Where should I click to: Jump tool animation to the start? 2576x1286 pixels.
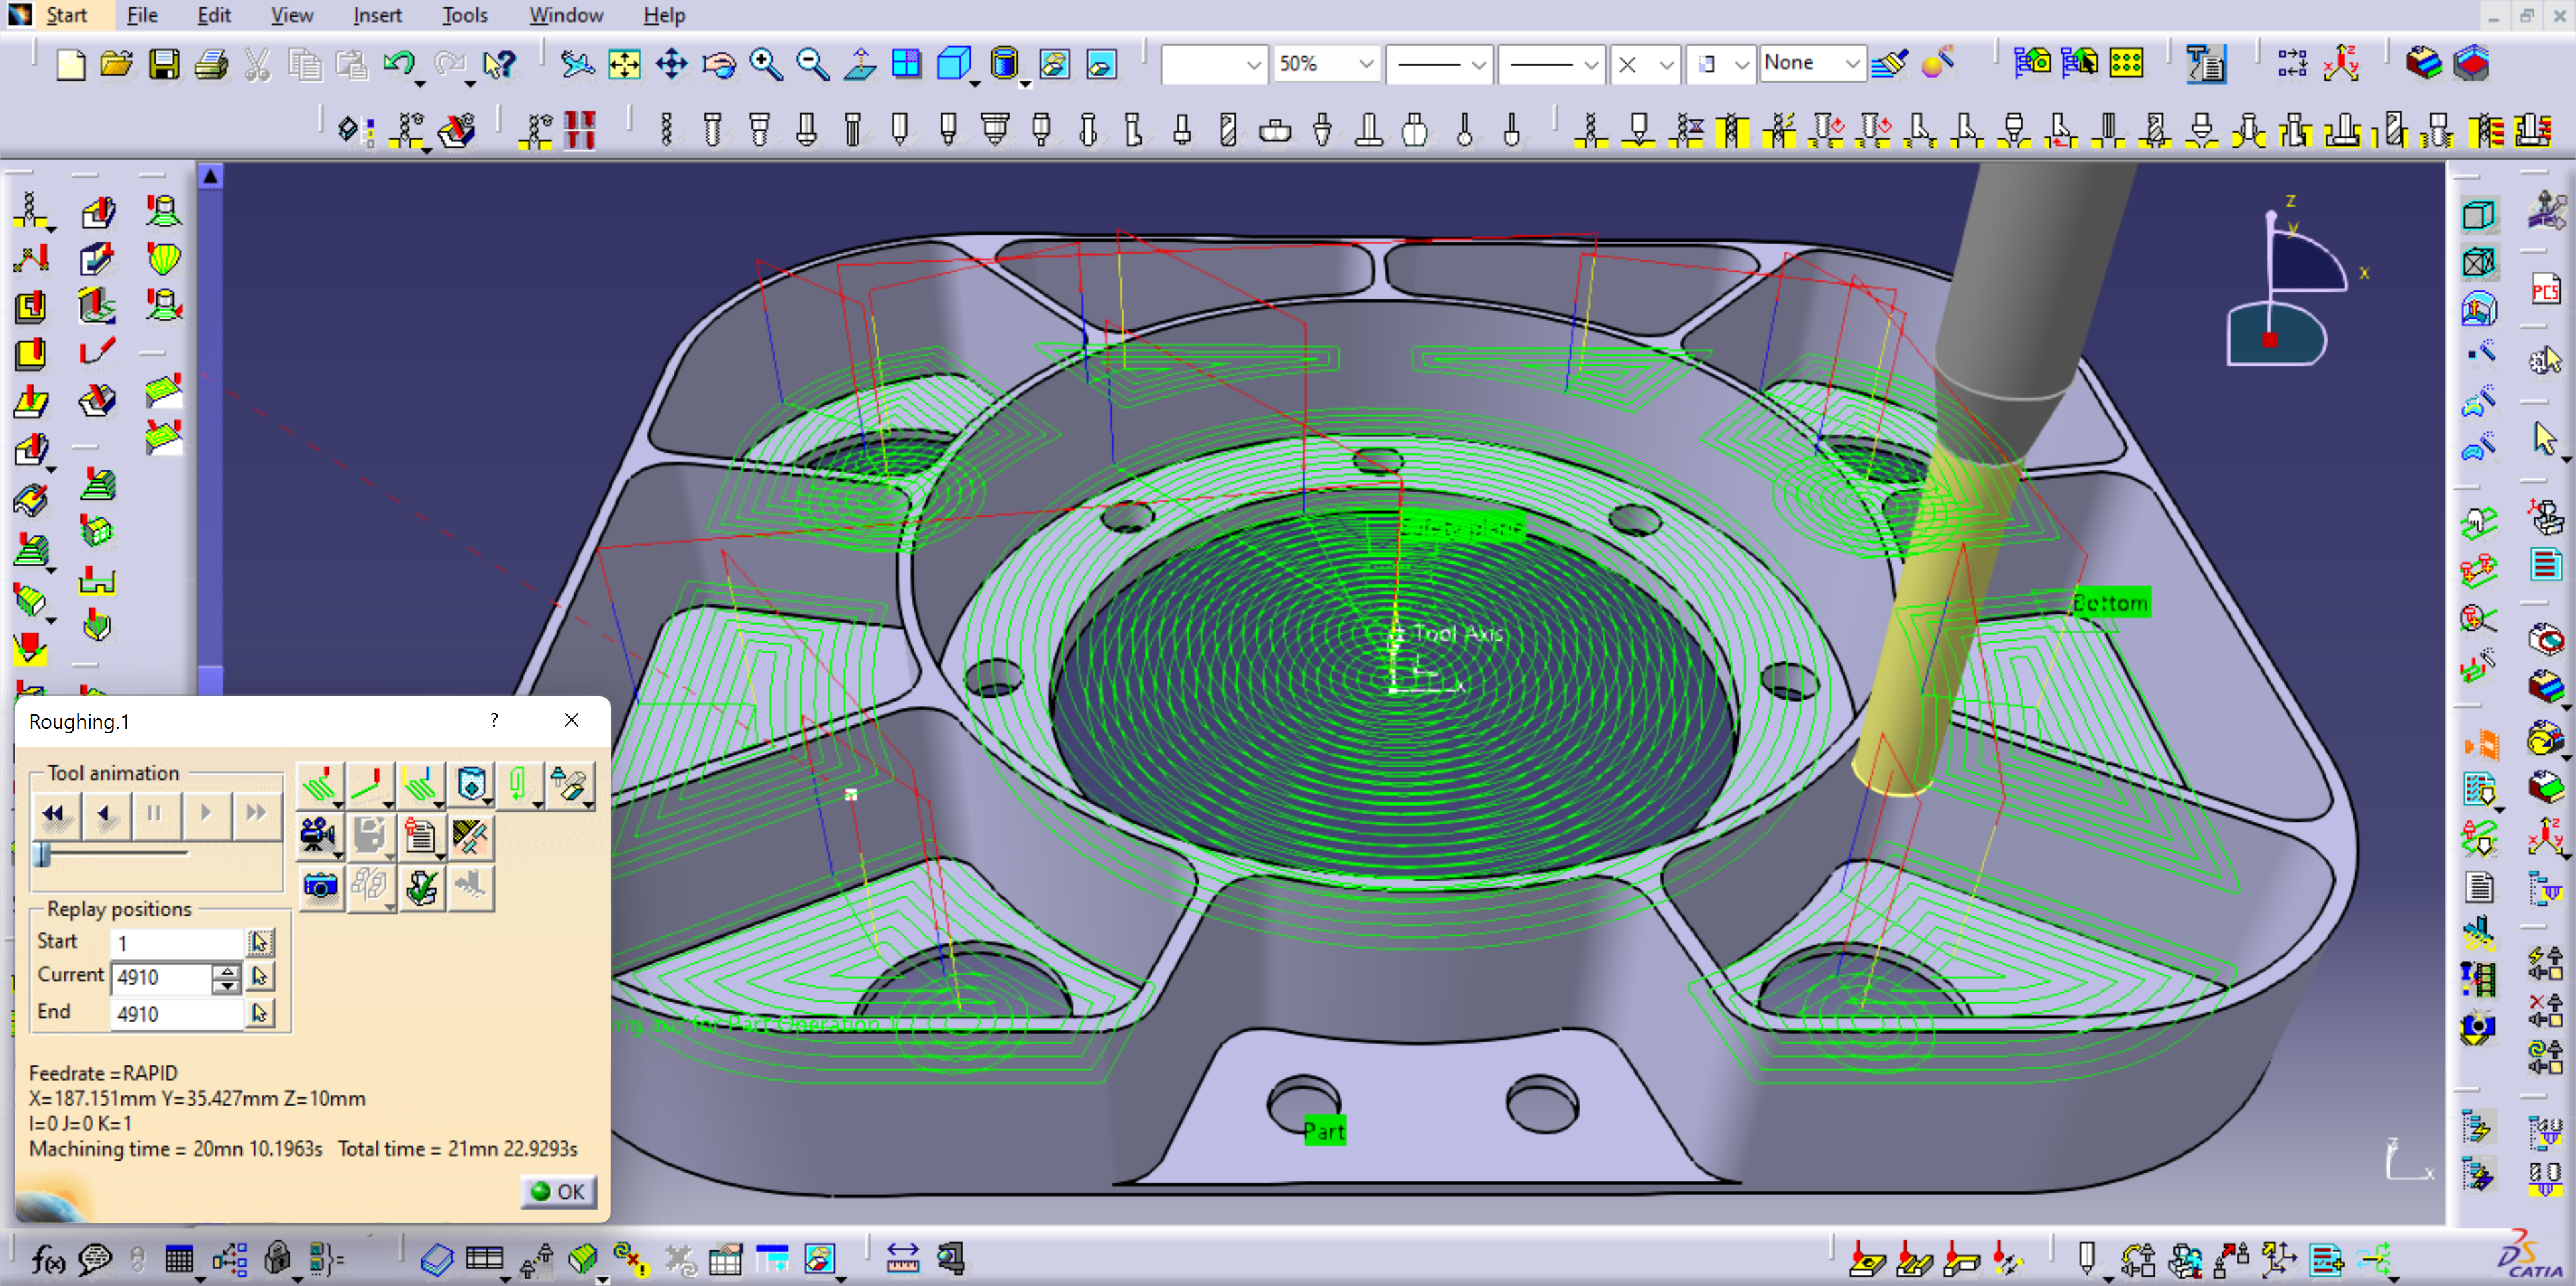tap(53, 813)
